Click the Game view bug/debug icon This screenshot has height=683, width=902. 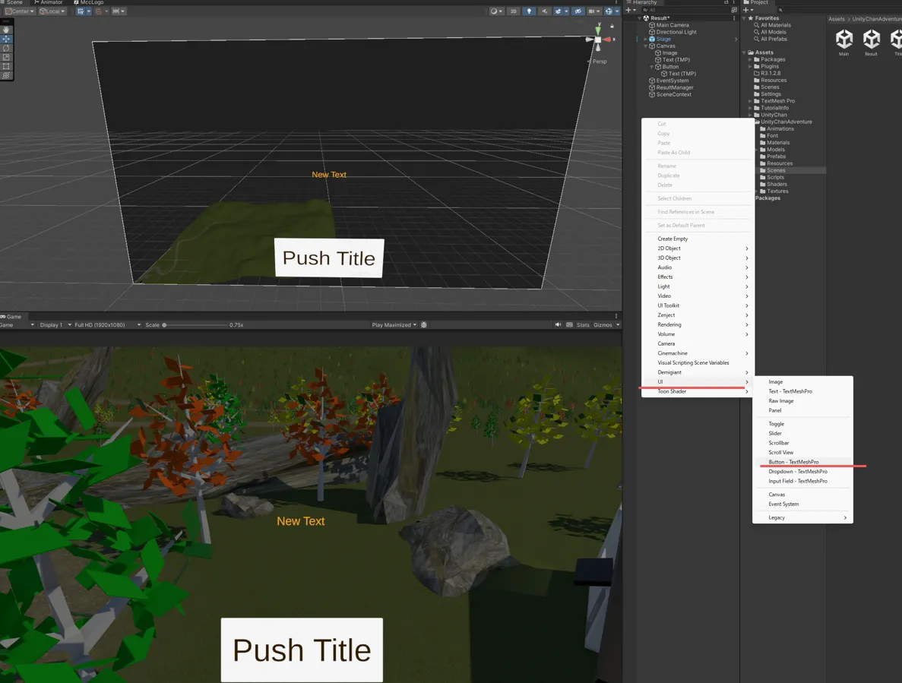(x=424, y=325)
